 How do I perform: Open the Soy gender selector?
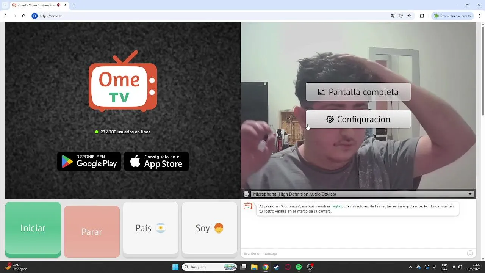210,228
